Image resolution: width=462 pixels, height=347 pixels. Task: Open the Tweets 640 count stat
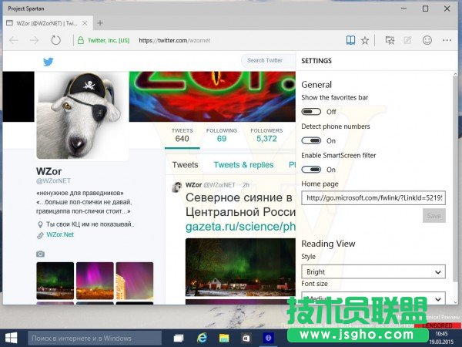[x=182, y=136]
